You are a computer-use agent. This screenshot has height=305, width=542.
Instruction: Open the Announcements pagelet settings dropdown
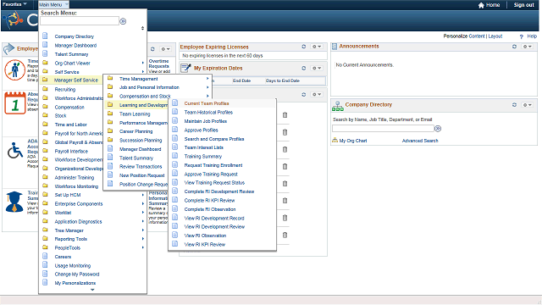pos(527,47)
